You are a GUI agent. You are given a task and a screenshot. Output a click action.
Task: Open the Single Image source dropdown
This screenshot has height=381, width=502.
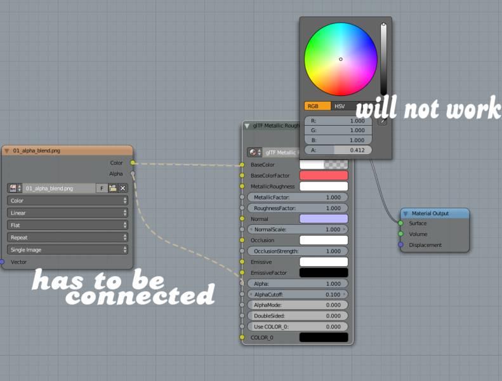pyautogui.click(x=67, y=250)
